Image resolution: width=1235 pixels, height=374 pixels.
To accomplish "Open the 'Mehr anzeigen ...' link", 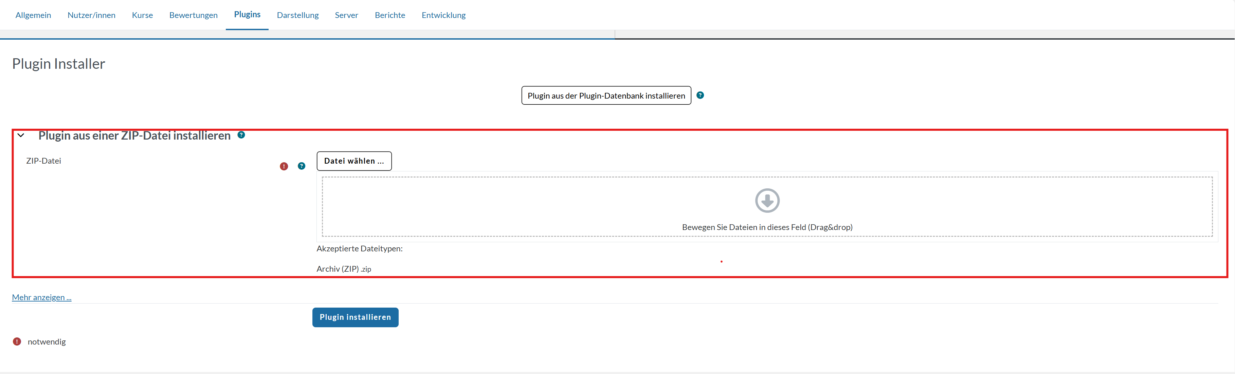I will (x=42, y=296).
